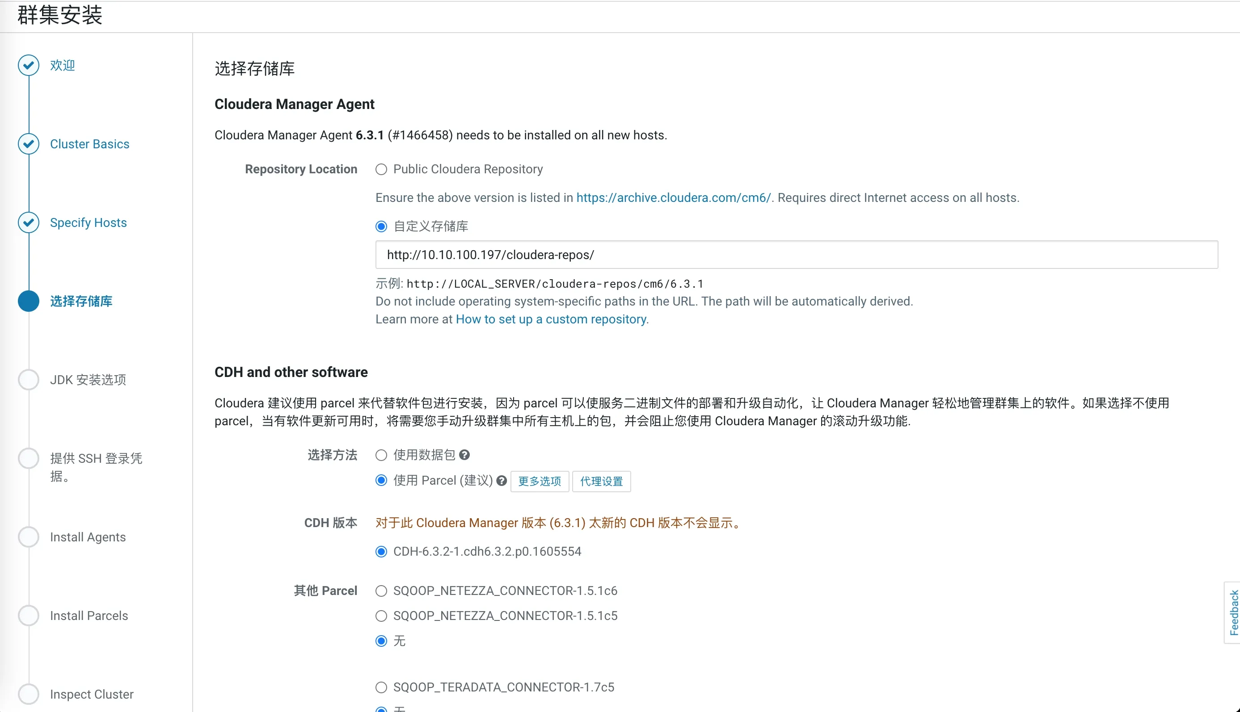Select the Public Cloudera Repository radio button
The image size is (1240, 712).
(x=381, y=169)
